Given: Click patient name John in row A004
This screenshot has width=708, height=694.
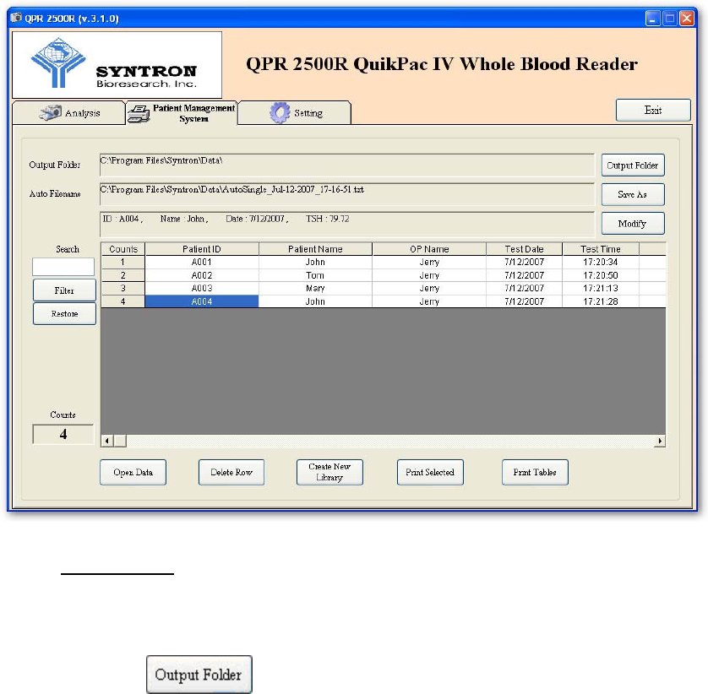Looking at the screenshot, I should click(315, 301).
